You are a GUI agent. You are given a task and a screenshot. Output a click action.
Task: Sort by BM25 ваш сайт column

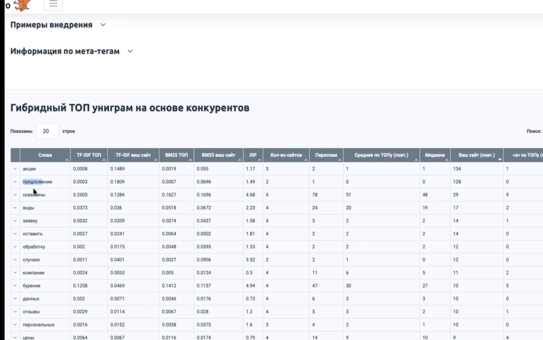[x=219, y=155]
